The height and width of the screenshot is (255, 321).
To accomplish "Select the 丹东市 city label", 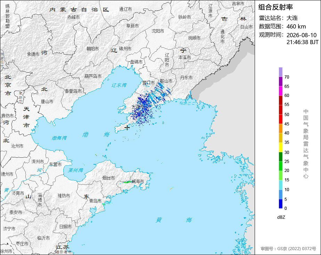I will point(186,77).
